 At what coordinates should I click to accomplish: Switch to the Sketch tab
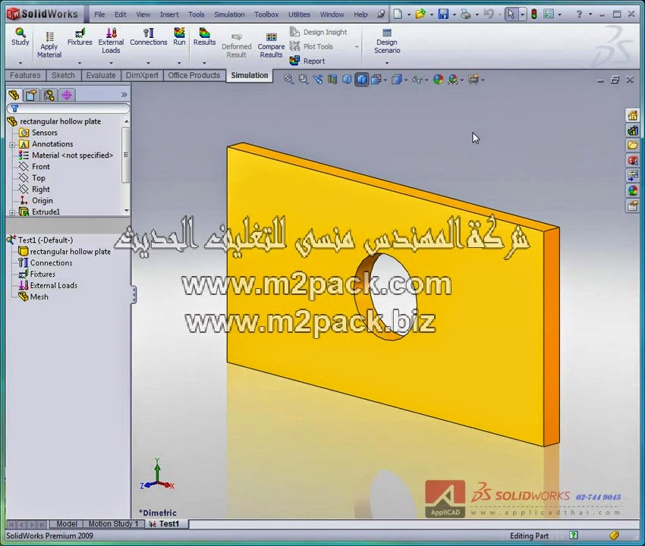click(63, 75)
